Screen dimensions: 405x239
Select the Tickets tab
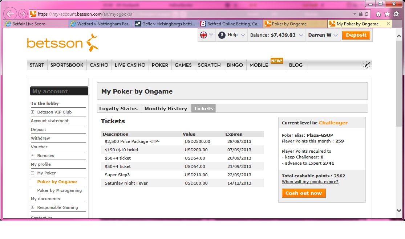[x=203, y=108]
